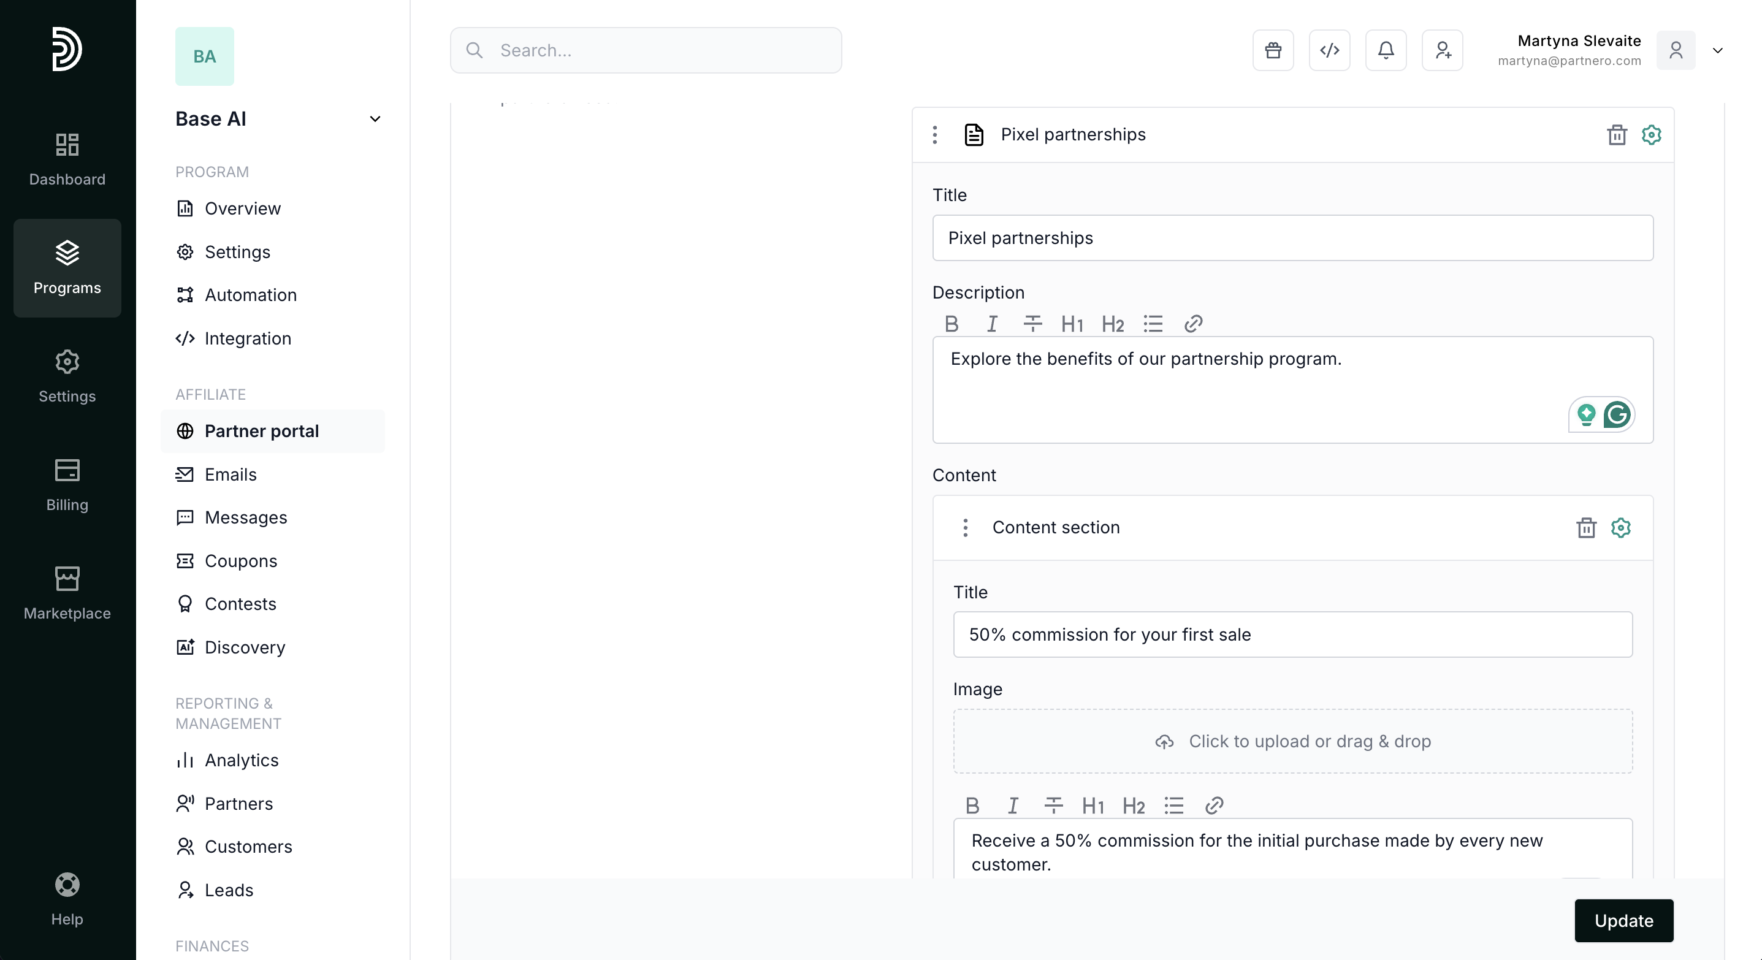Screen dimensions: 1762x960
Task: Toggle bold in Description toolbar
Action: [951, 324]
